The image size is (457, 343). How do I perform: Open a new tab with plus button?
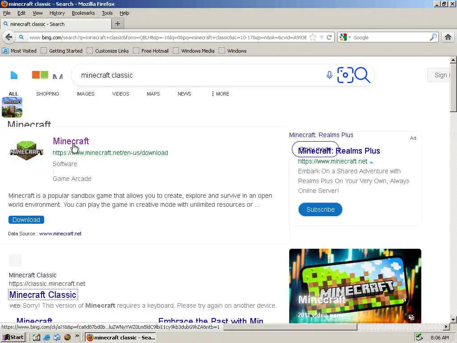[x=118, y=24]
